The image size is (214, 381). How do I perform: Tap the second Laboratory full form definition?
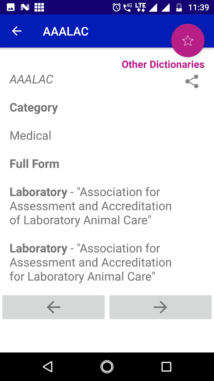point(90,262)
